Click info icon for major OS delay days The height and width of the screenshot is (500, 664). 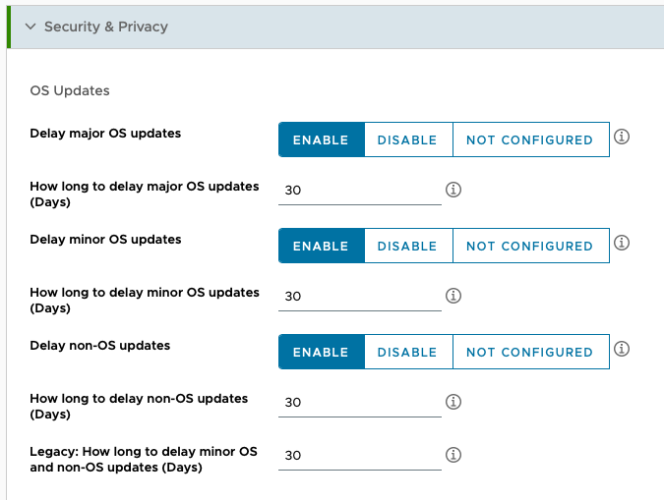(453, 190)
